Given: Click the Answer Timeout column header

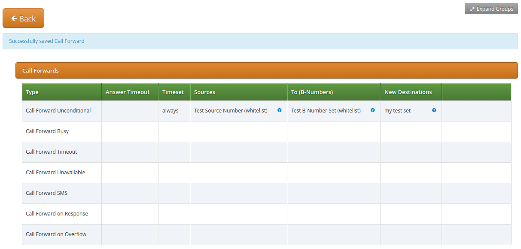Looking at the screenshot, I should click(x=128, y=92).
